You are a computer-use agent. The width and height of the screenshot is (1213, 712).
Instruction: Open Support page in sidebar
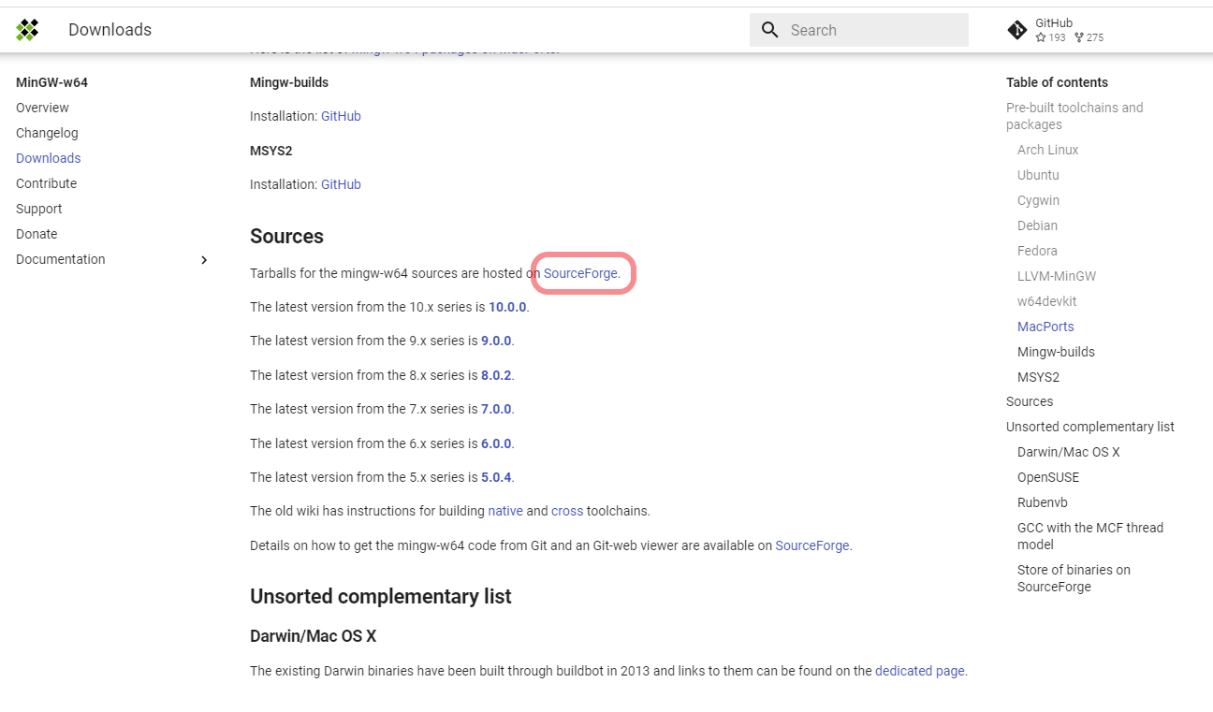click(38, 209)
